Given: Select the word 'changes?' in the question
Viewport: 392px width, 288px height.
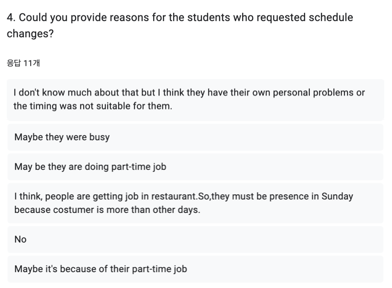Looking at the screenshot, I should point(30,34).
